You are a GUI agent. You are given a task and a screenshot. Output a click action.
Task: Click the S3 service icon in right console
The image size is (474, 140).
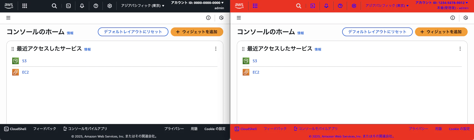(246, 61)
